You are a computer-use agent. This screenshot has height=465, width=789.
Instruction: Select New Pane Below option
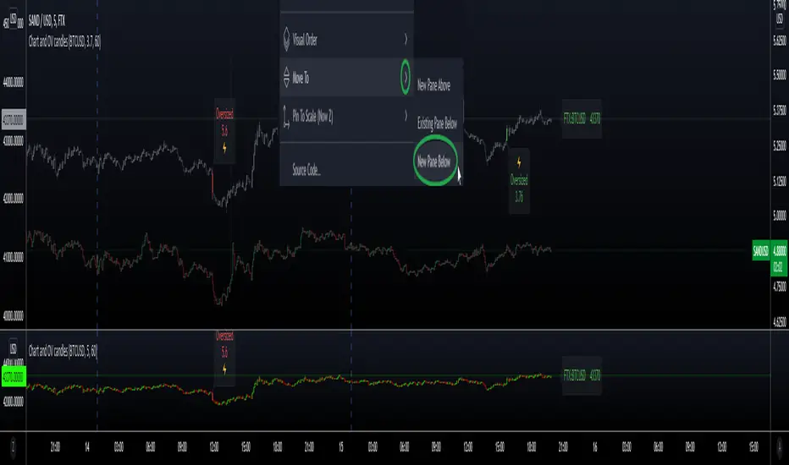point(434,161)
